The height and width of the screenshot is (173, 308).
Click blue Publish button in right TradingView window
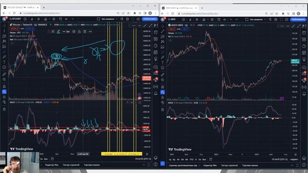click(298, 19)
